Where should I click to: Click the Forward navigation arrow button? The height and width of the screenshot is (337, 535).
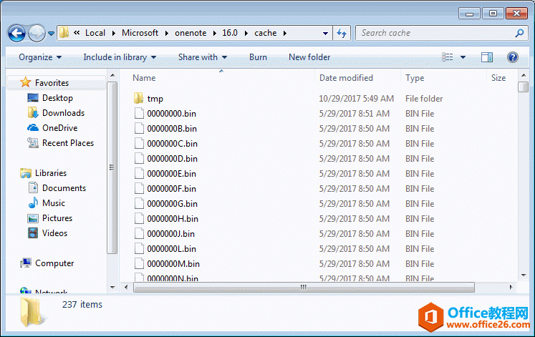[37, 33]
